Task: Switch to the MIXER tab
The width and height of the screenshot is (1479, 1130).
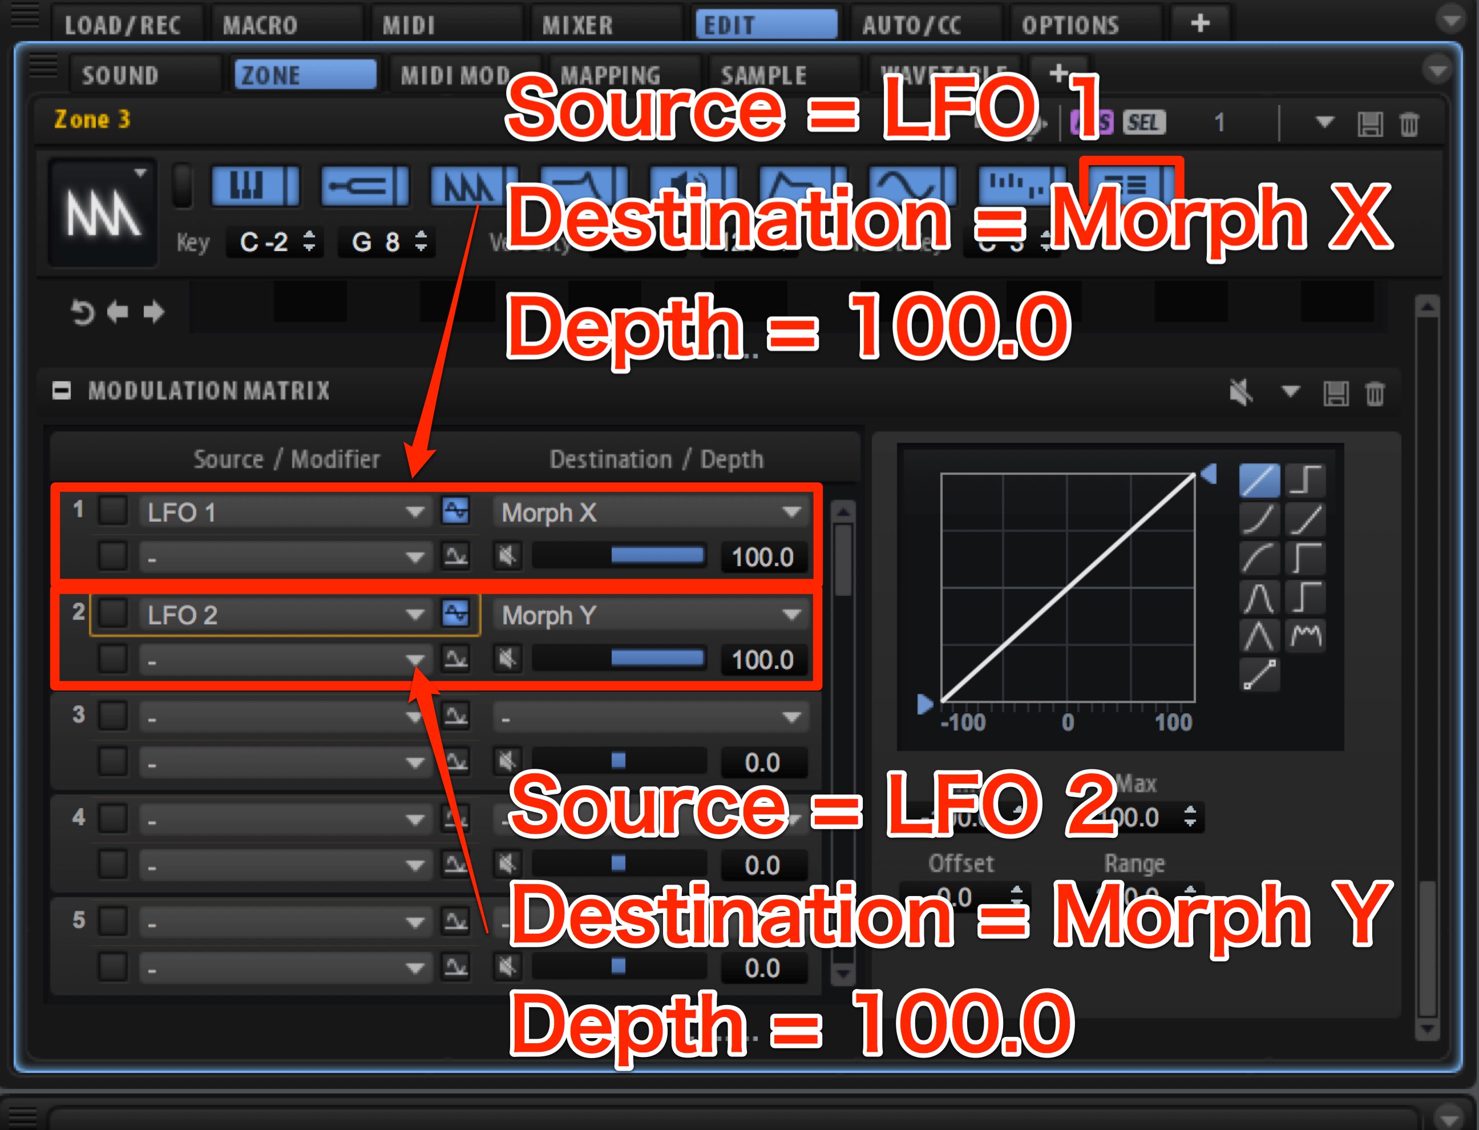Action: click(578, 26)
